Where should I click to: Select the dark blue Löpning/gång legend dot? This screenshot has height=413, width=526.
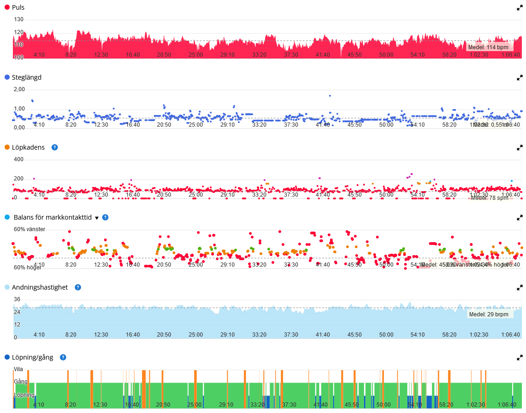7,357
